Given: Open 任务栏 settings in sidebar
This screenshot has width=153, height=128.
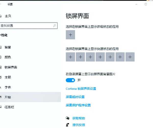Looking at the screenshot, I should (9, 107).
